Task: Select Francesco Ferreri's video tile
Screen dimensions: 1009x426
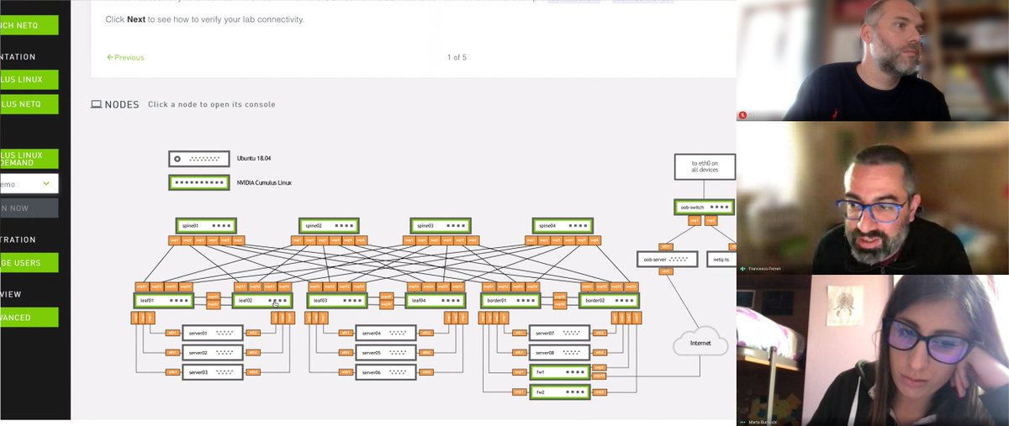Action: (x=873, y=197)
